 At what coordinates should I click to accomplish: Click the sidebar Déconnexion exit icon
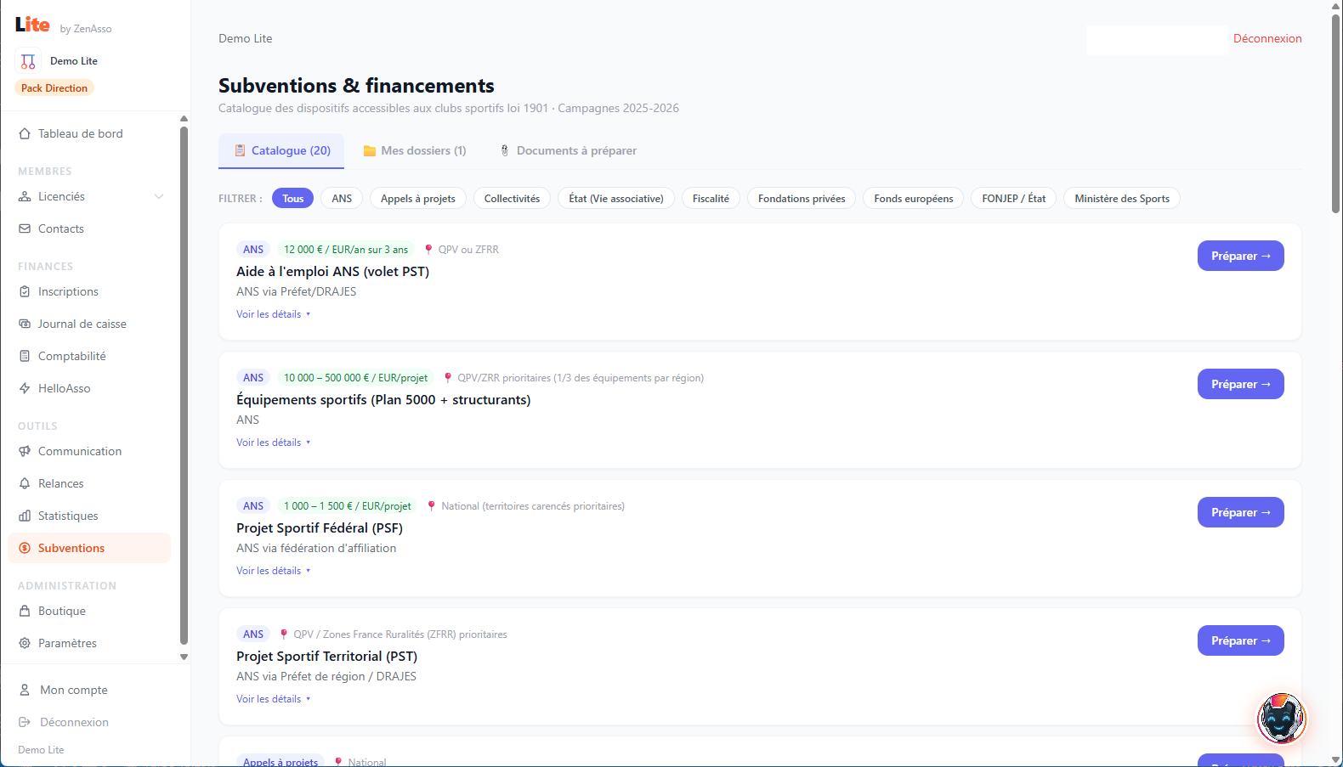tap(25, 722)
